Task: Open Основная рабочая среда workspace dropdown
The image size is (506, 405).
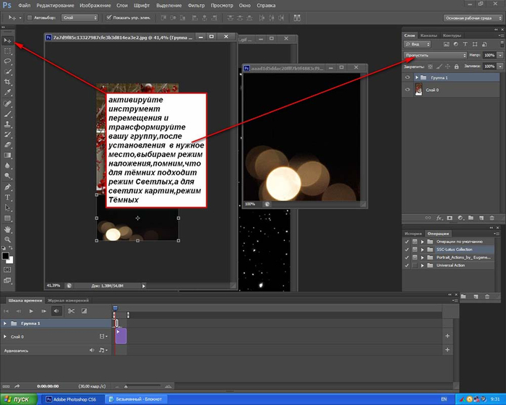Action: [473, 18]
